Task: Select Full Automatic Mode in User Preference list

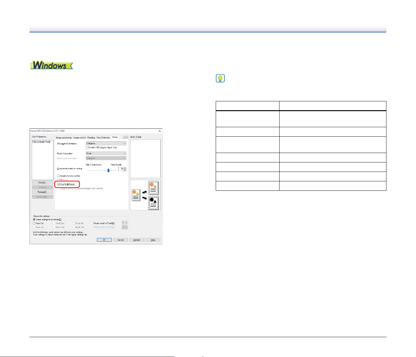Action: click(x=42, y=142)
